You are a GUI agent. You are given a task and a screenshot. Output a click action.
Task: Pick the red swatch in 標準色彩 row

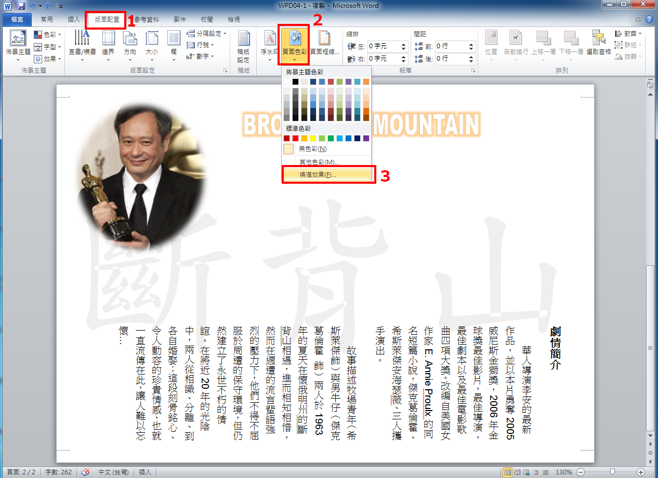tap(295, 139)
